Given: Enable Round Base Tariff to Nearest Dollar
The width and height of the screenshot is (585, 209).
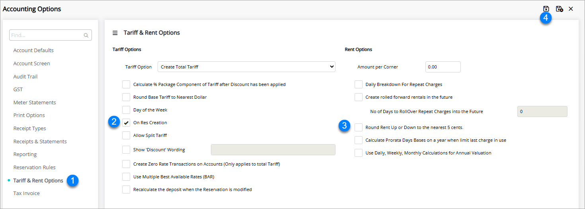Looking at the screenshot, I should coord(126,97).
